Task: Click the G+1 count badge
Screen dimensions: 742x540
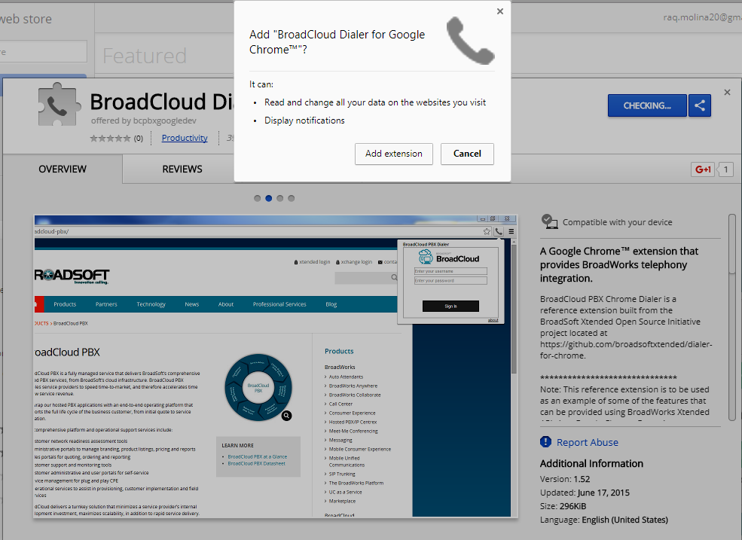Action: [x=725, y=169]
